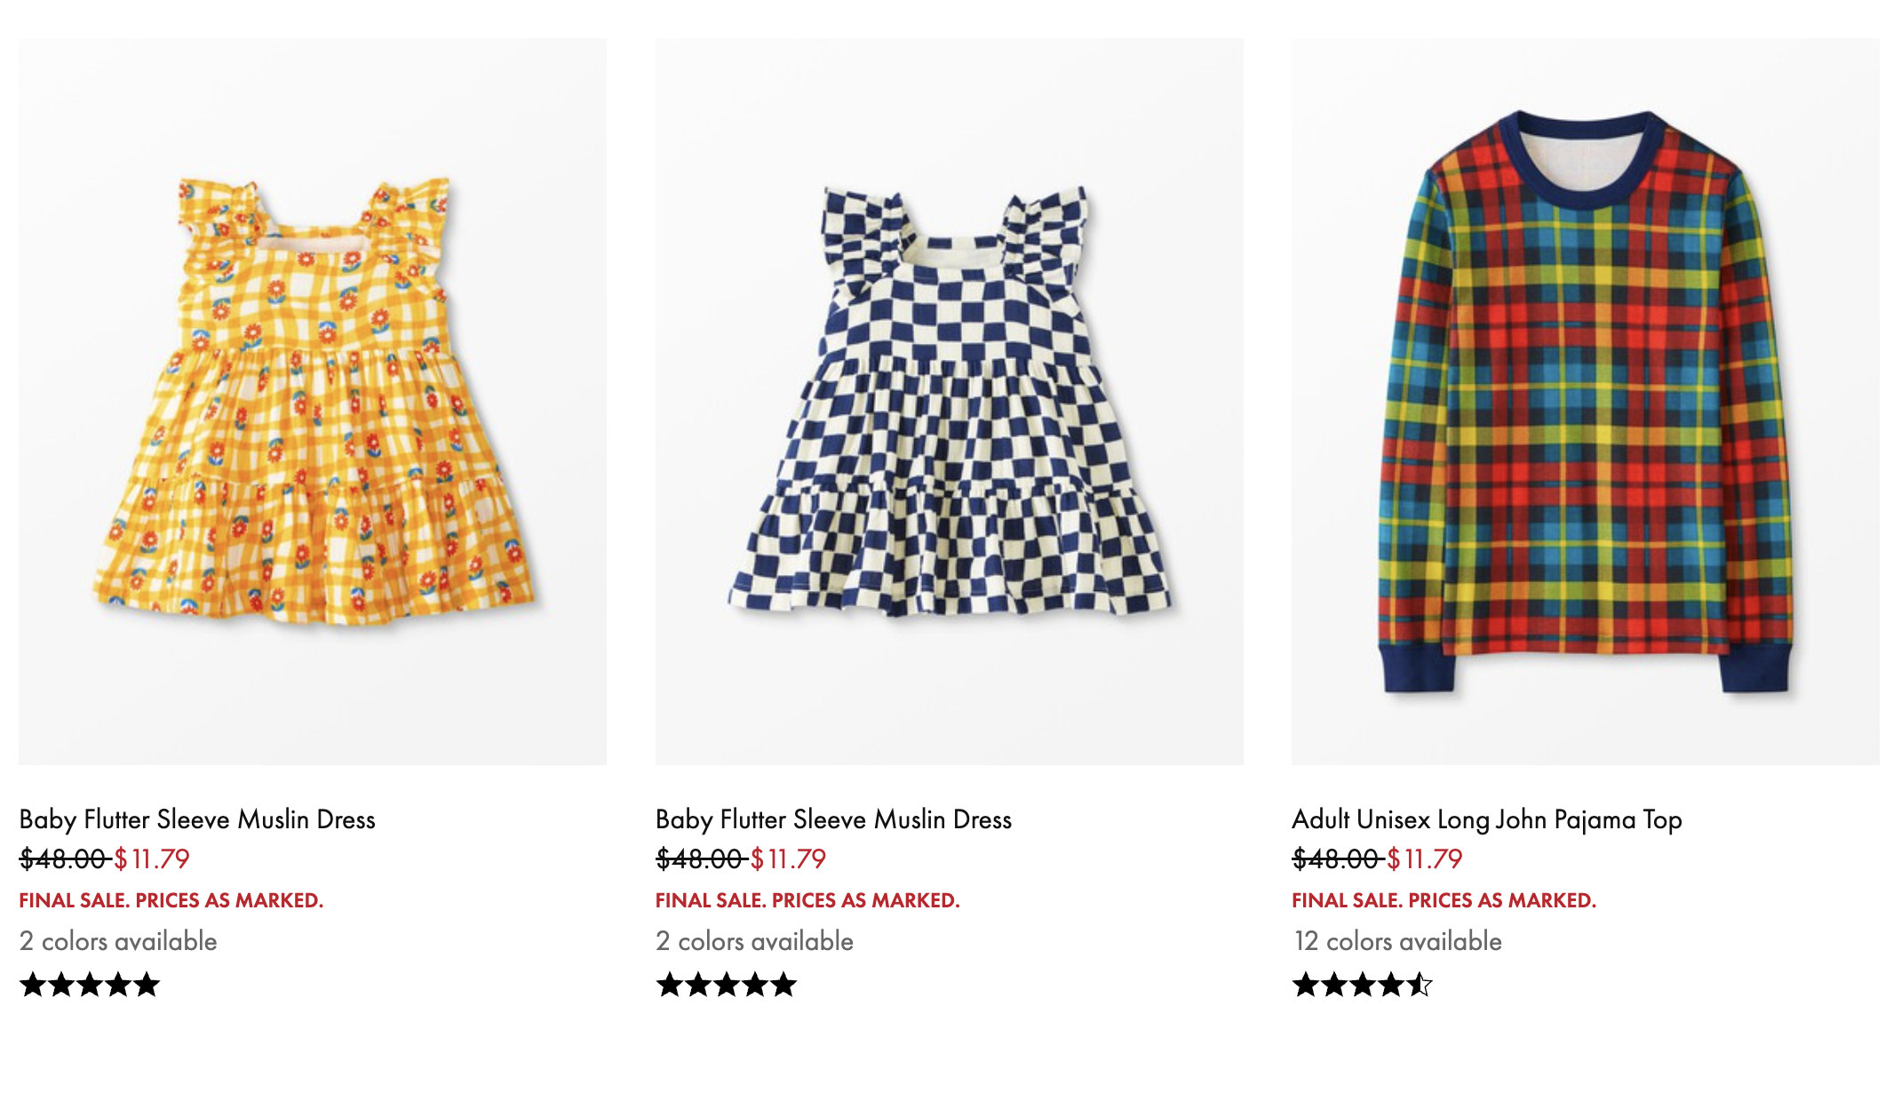
Task: Open the Adult Unisex Long John Pajama Top link
Action: [x=1486, y=819]
